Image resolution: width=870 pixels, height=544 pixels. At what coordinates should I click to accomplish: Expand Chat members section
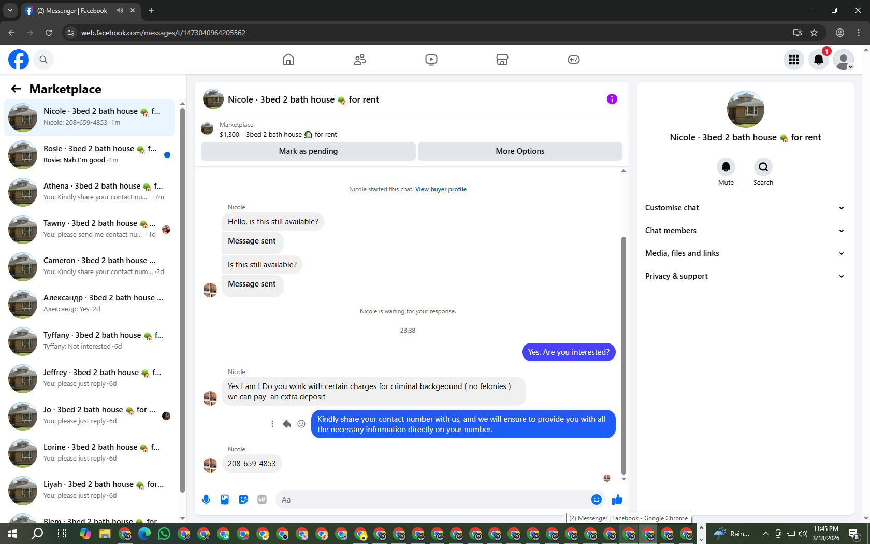[x=745, y=231]
